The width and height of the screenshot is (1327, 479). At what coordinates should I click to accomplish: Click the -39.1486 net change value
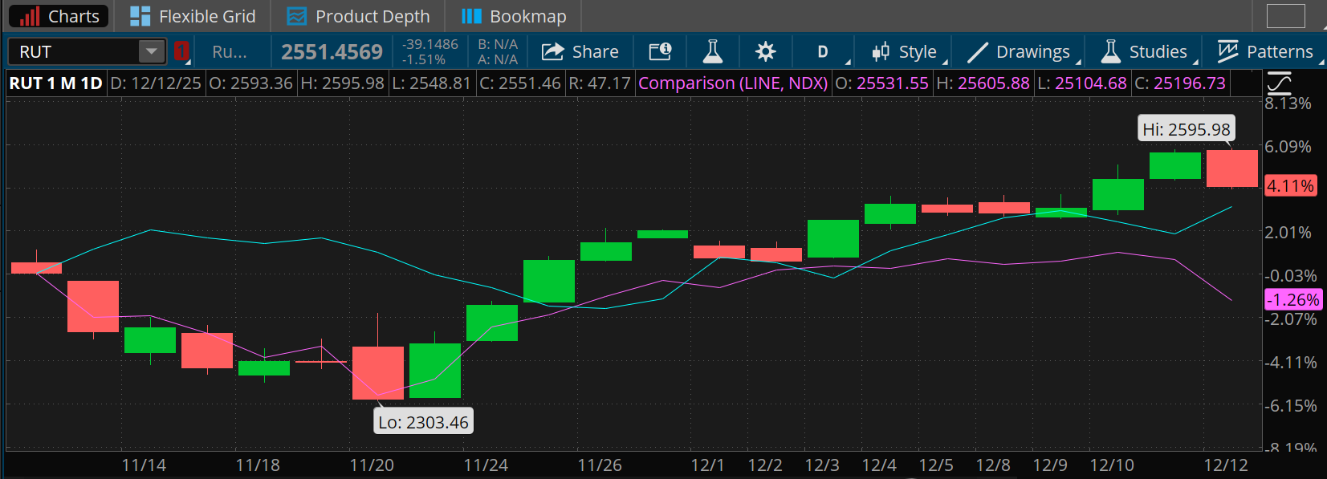click(430, 44)
